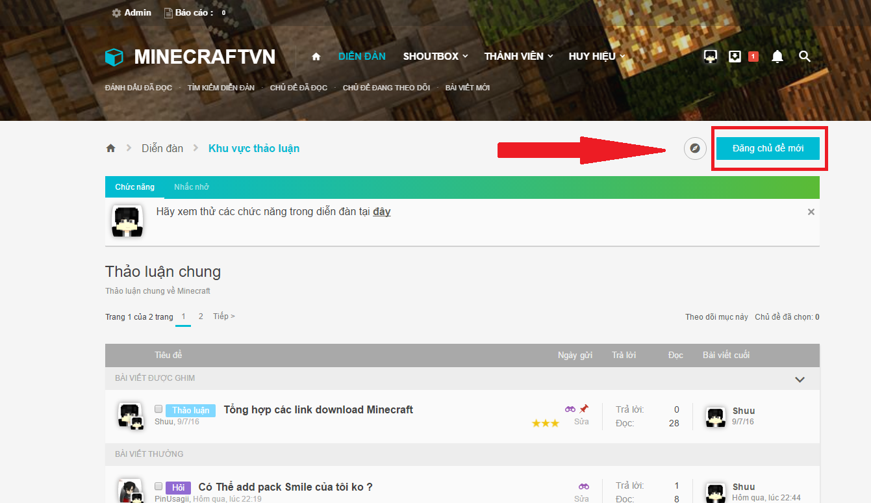Collapse the pinned posts section chevron
The height and width of the screenshot is (503, 871).
click(x=800, y=380)
